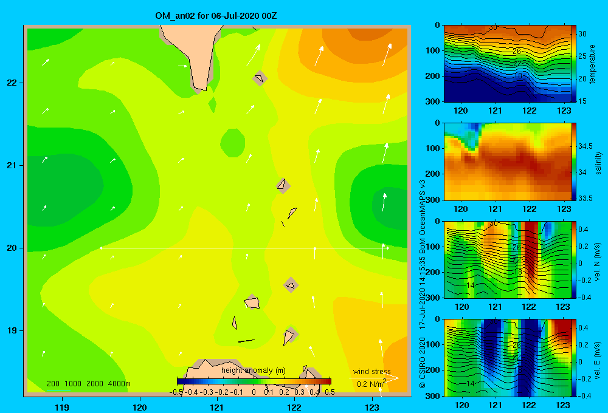Click the '0.2 N/m' wind stress scale value
608x413 pixels.
click(371, 384)
